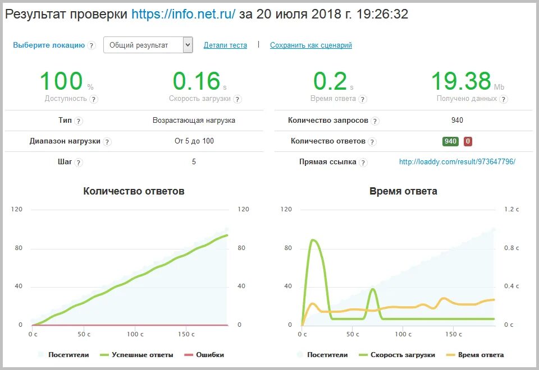Toggle the Ошибки series in the legend
Image resolution: width=539 pixels, height=370 pixels.
211,355
